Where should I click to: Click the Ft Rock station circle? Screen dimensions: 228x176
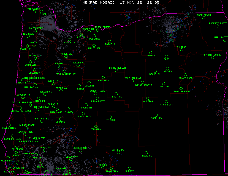(x=110, y=117)
